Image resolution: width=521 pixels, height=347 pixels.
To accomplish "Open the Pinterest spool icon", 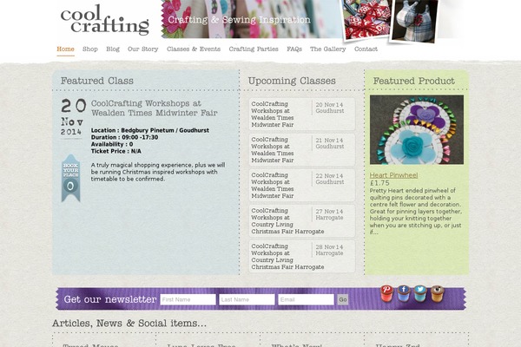I will 388,293.
